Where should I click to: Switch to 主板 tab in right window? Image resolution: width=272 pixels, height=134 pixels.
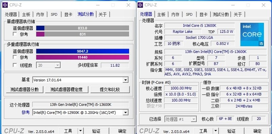161,14
